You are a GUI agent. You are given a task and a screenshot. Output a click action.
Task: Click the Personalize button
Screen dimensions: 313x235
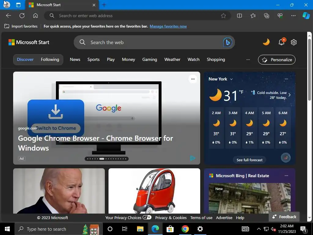(277, 60)
